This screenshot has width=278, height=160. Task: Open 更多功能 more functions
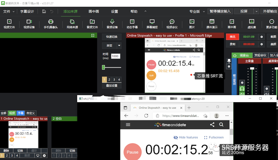(272, 24)
